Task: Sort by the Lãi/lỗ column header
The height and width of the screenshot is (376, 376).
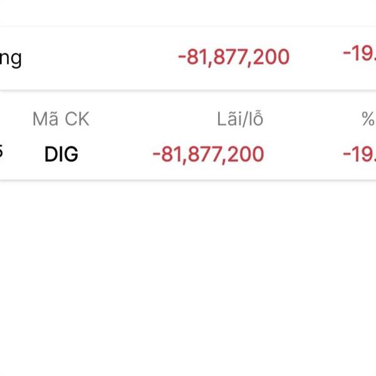Action: click(x=240, y=119)
